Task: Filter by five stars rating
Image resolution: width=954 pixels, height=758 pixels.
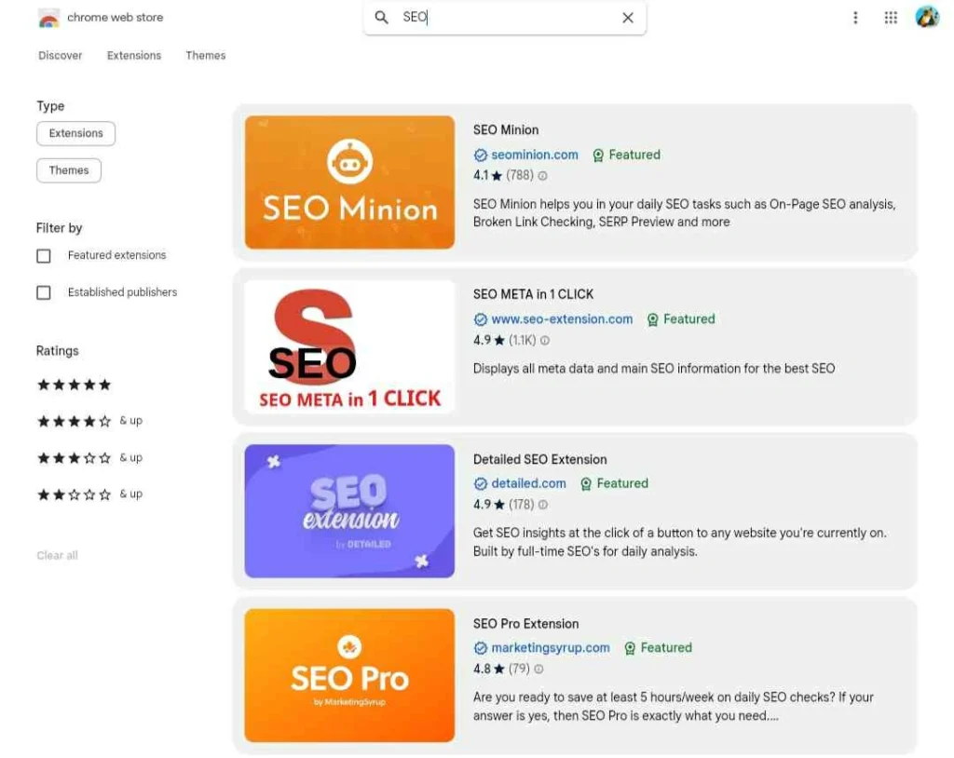Action: point(75,385)
